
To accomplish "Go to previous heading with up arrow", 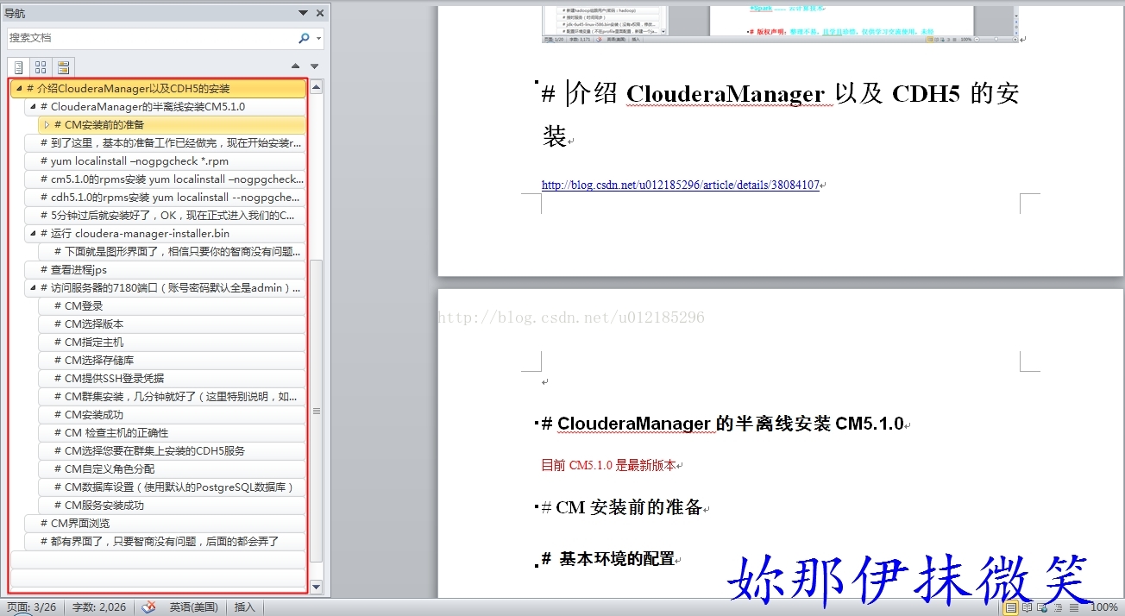I will [x=296, y=66].
